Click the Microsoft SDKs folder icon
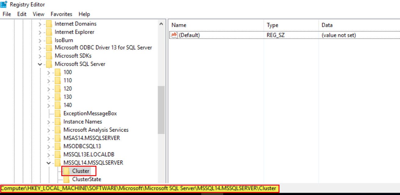 (x=49, y=56)
